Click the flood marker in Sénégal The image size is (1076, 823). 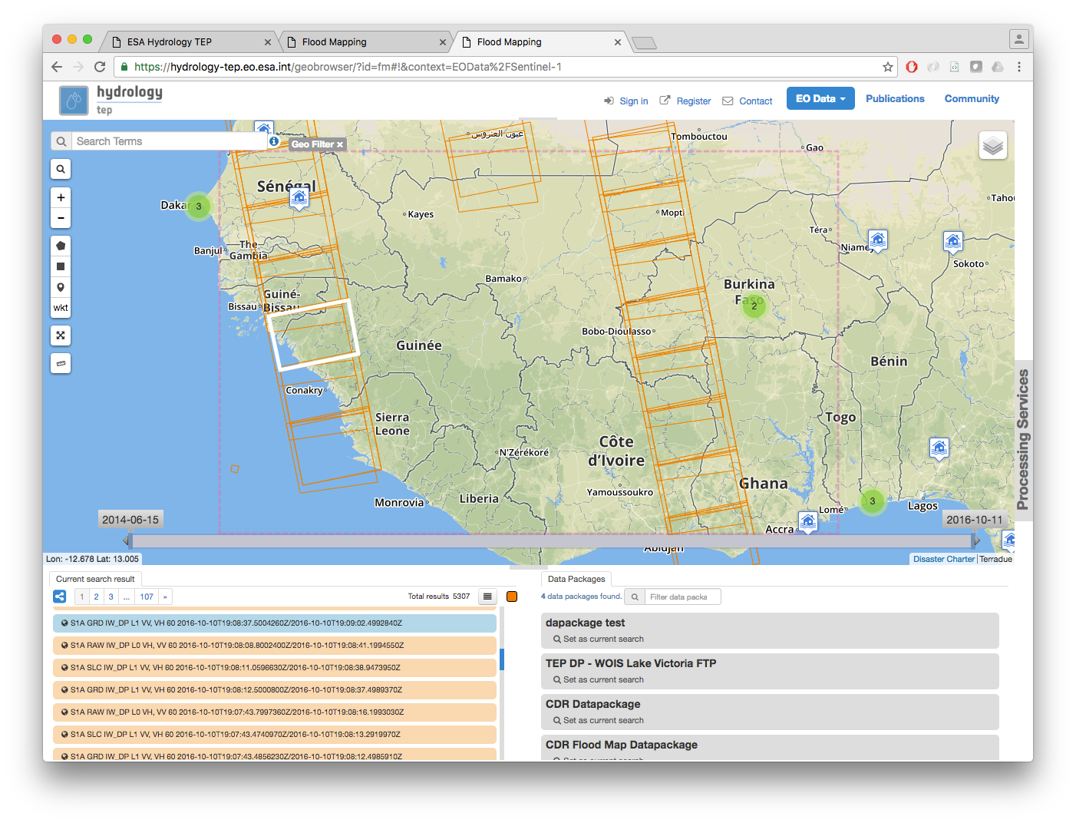tap(299, 198)
